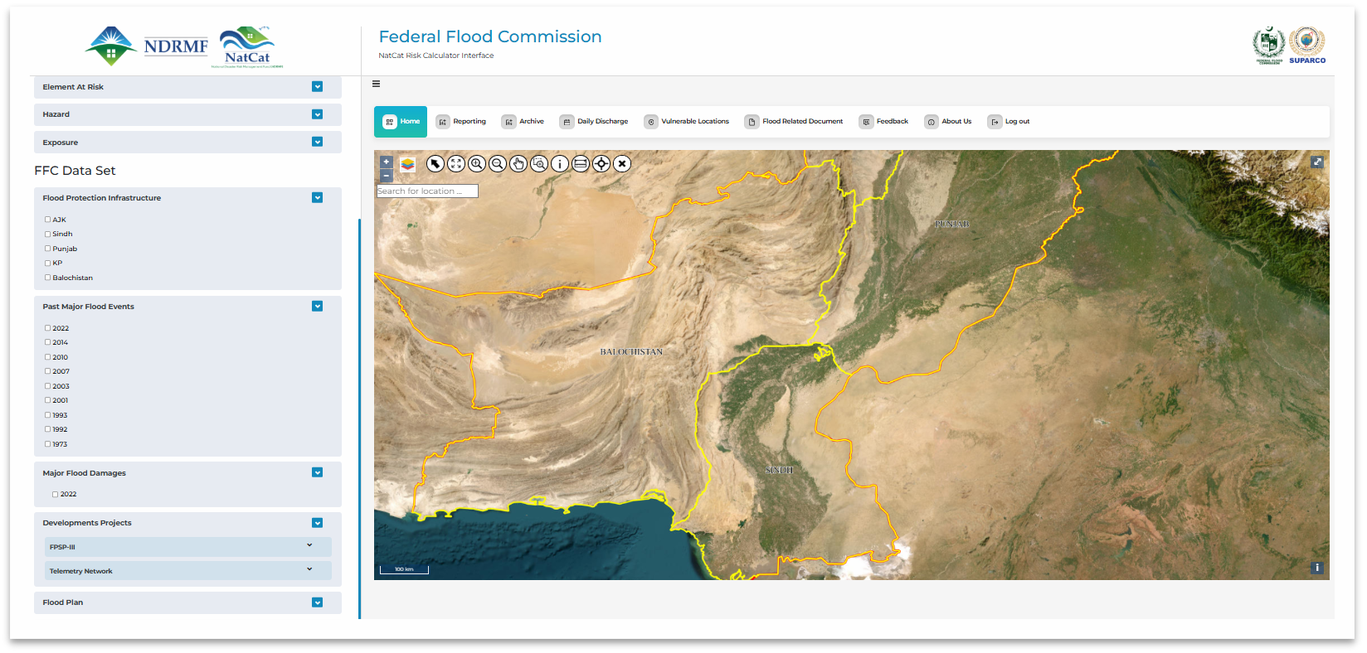This screenshot has width=1367, height=653.
Task: Check the 2010 past flood event
Action: pyautogui.click(x=48, y=357)
